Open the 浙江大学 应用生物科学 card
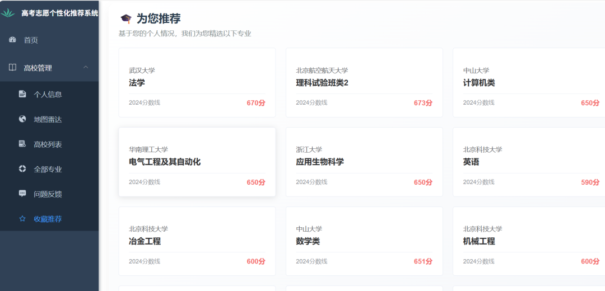Image resolution: width=605 pixels, height=291 pixels. [364, 162]
